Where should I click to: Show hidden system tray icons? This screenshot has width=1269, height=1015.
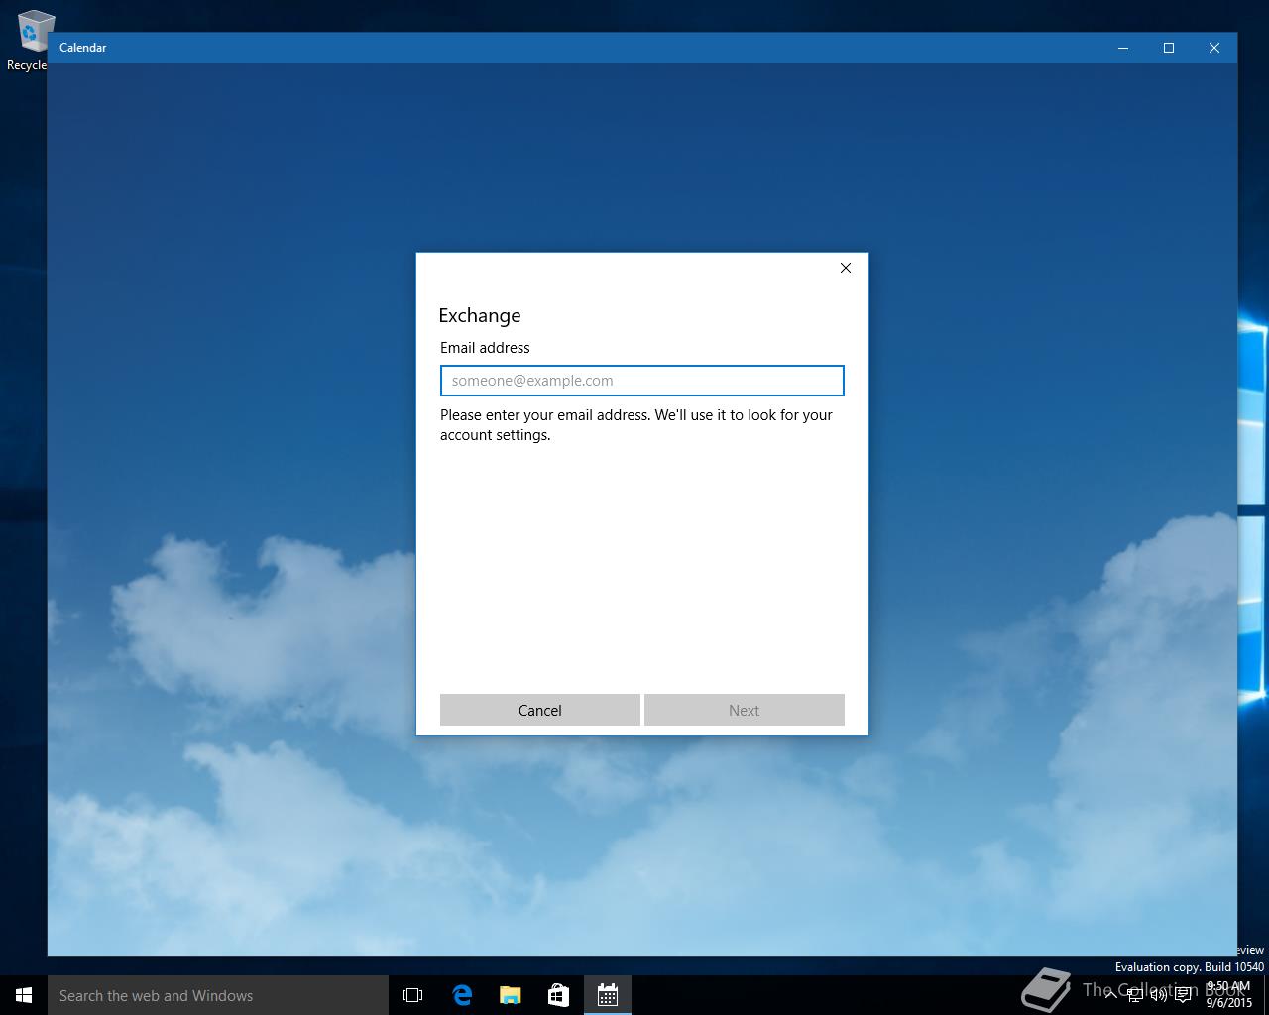pyautogui.click(x=1110, y=995)
